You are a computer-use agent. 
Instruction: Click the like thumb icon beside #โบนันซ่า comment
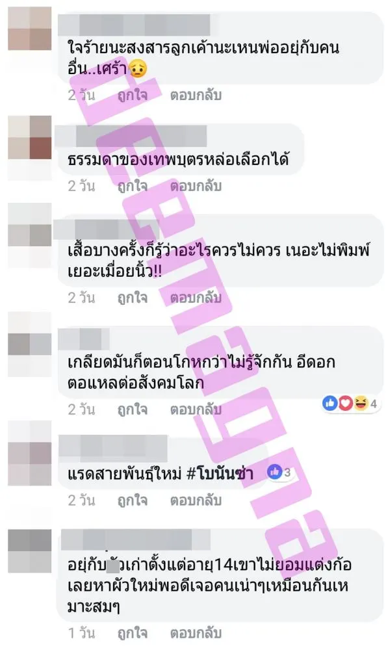tap(274, 471)
